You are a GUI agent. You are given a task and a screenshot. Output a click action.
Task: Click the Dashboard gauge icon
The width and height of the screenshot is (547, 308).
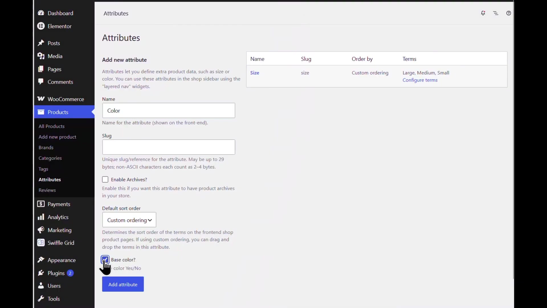pos(41,13)
